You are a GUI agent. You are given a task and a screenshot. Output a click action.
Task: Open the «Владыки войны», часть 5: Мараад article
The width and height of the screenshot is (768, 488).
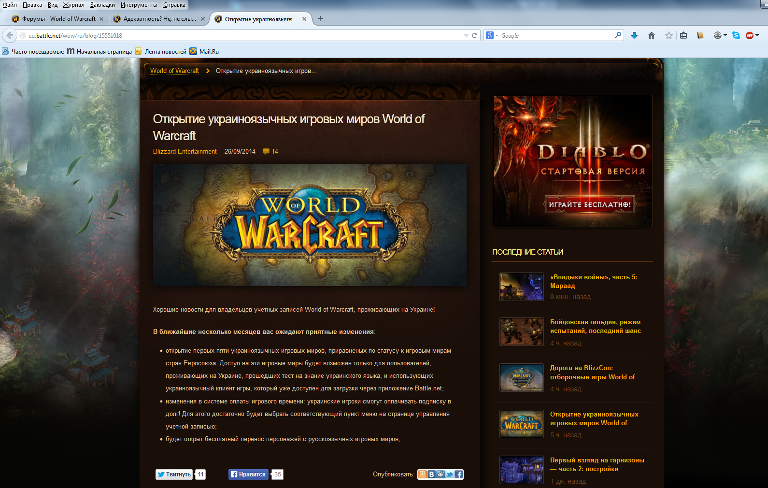pos(594,281)
